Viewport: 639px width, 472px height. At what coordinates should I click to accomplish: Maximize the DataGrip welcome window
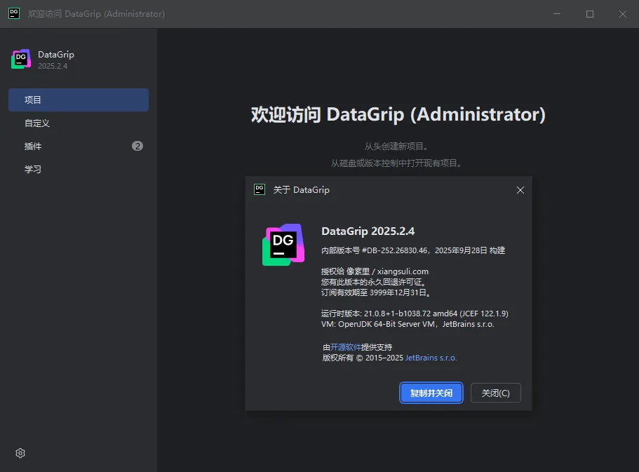point(590,14)
